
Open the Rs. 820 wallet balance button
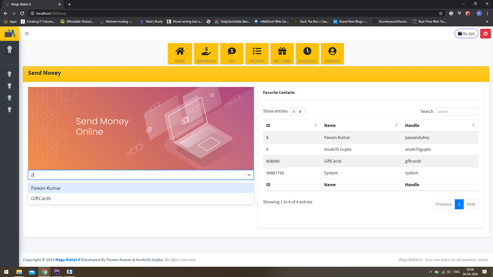pyautogui.click(x=466, y=34)
